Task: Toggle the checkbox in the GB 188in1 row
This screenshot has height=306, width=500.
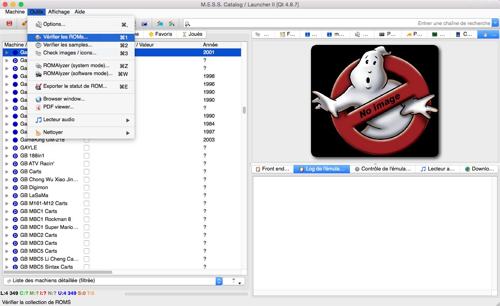Action: [87, 156]
